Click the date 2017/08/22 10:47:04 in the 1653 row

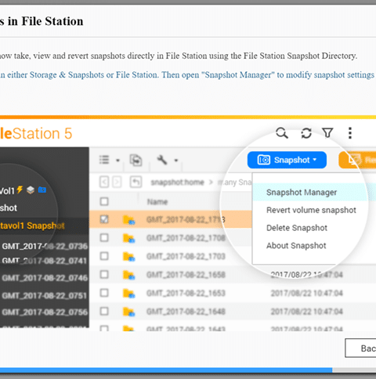306,293
